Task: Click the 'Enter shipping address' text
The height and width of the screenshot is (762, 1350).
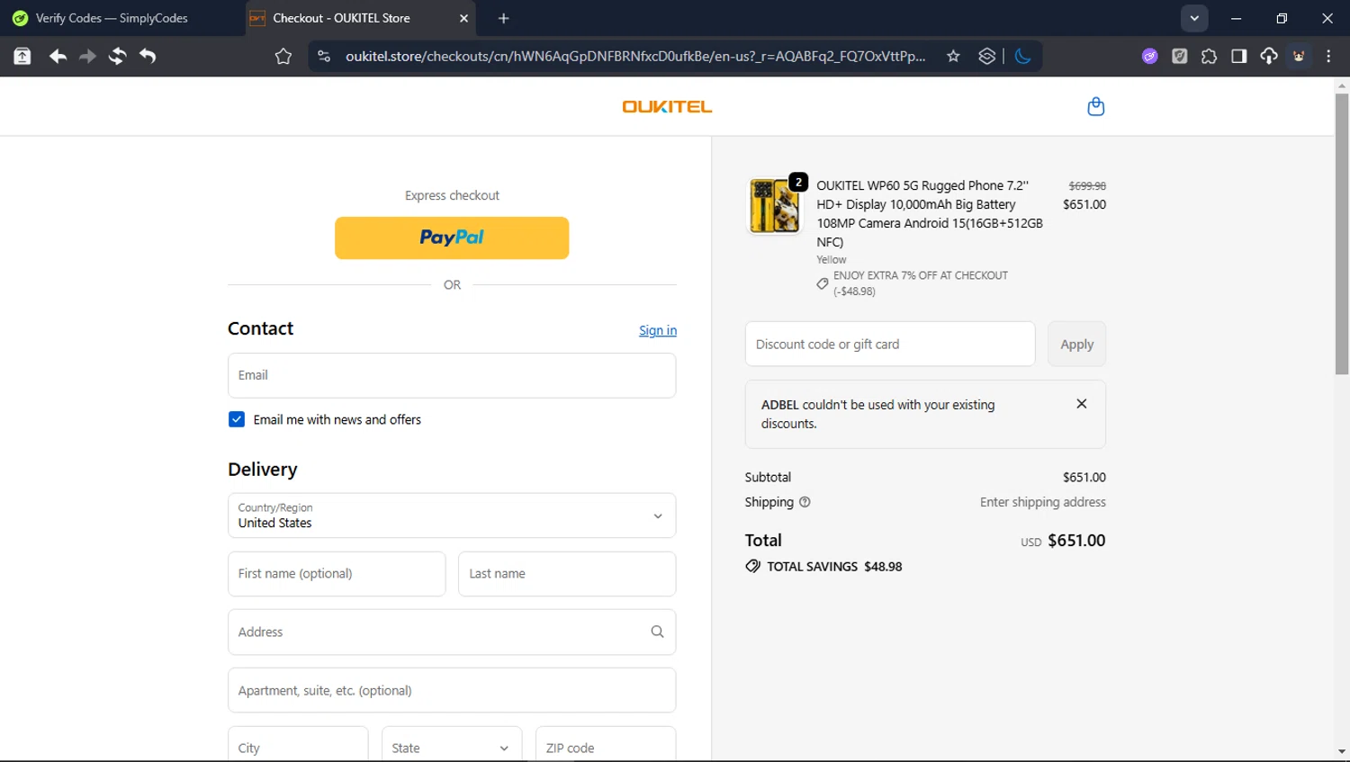Action: coord(1043,502)
